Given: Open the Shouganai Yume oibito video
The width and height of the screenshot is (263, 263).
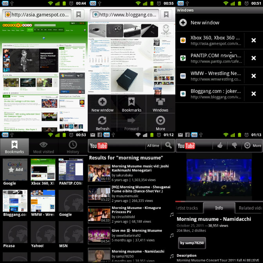Looking at the screenshot, I should pos(131,194).
